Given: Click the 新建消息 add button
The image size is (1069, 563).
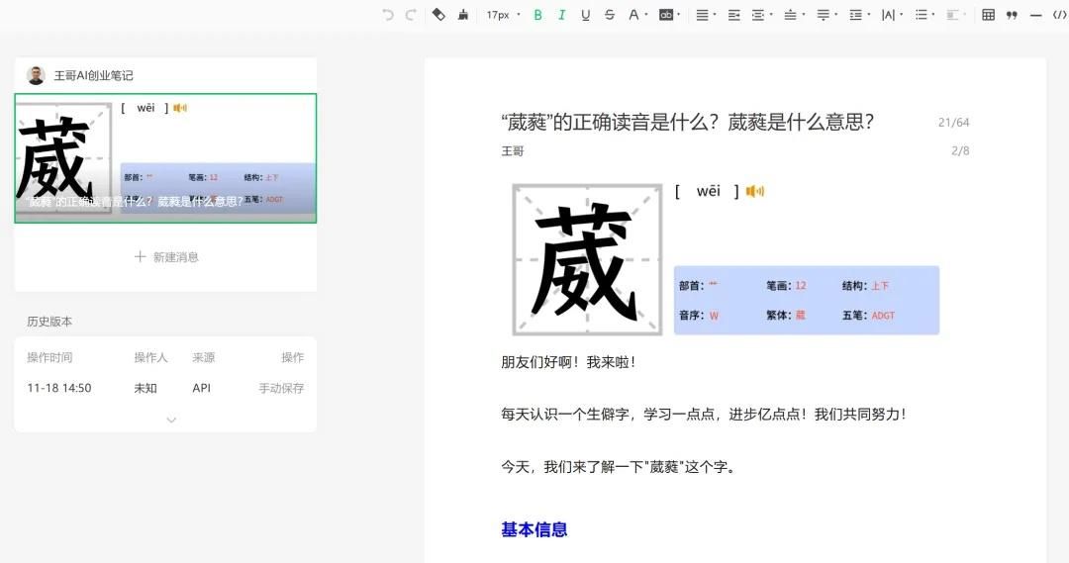Looking at the screenshot, I should 166,257.
